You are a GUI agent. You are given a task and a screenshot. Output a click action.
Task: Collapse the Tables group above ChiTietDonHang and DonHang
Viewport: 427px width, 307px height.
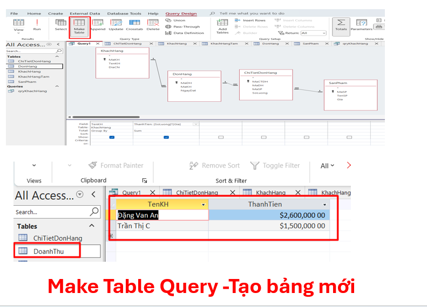click(57, 57)
